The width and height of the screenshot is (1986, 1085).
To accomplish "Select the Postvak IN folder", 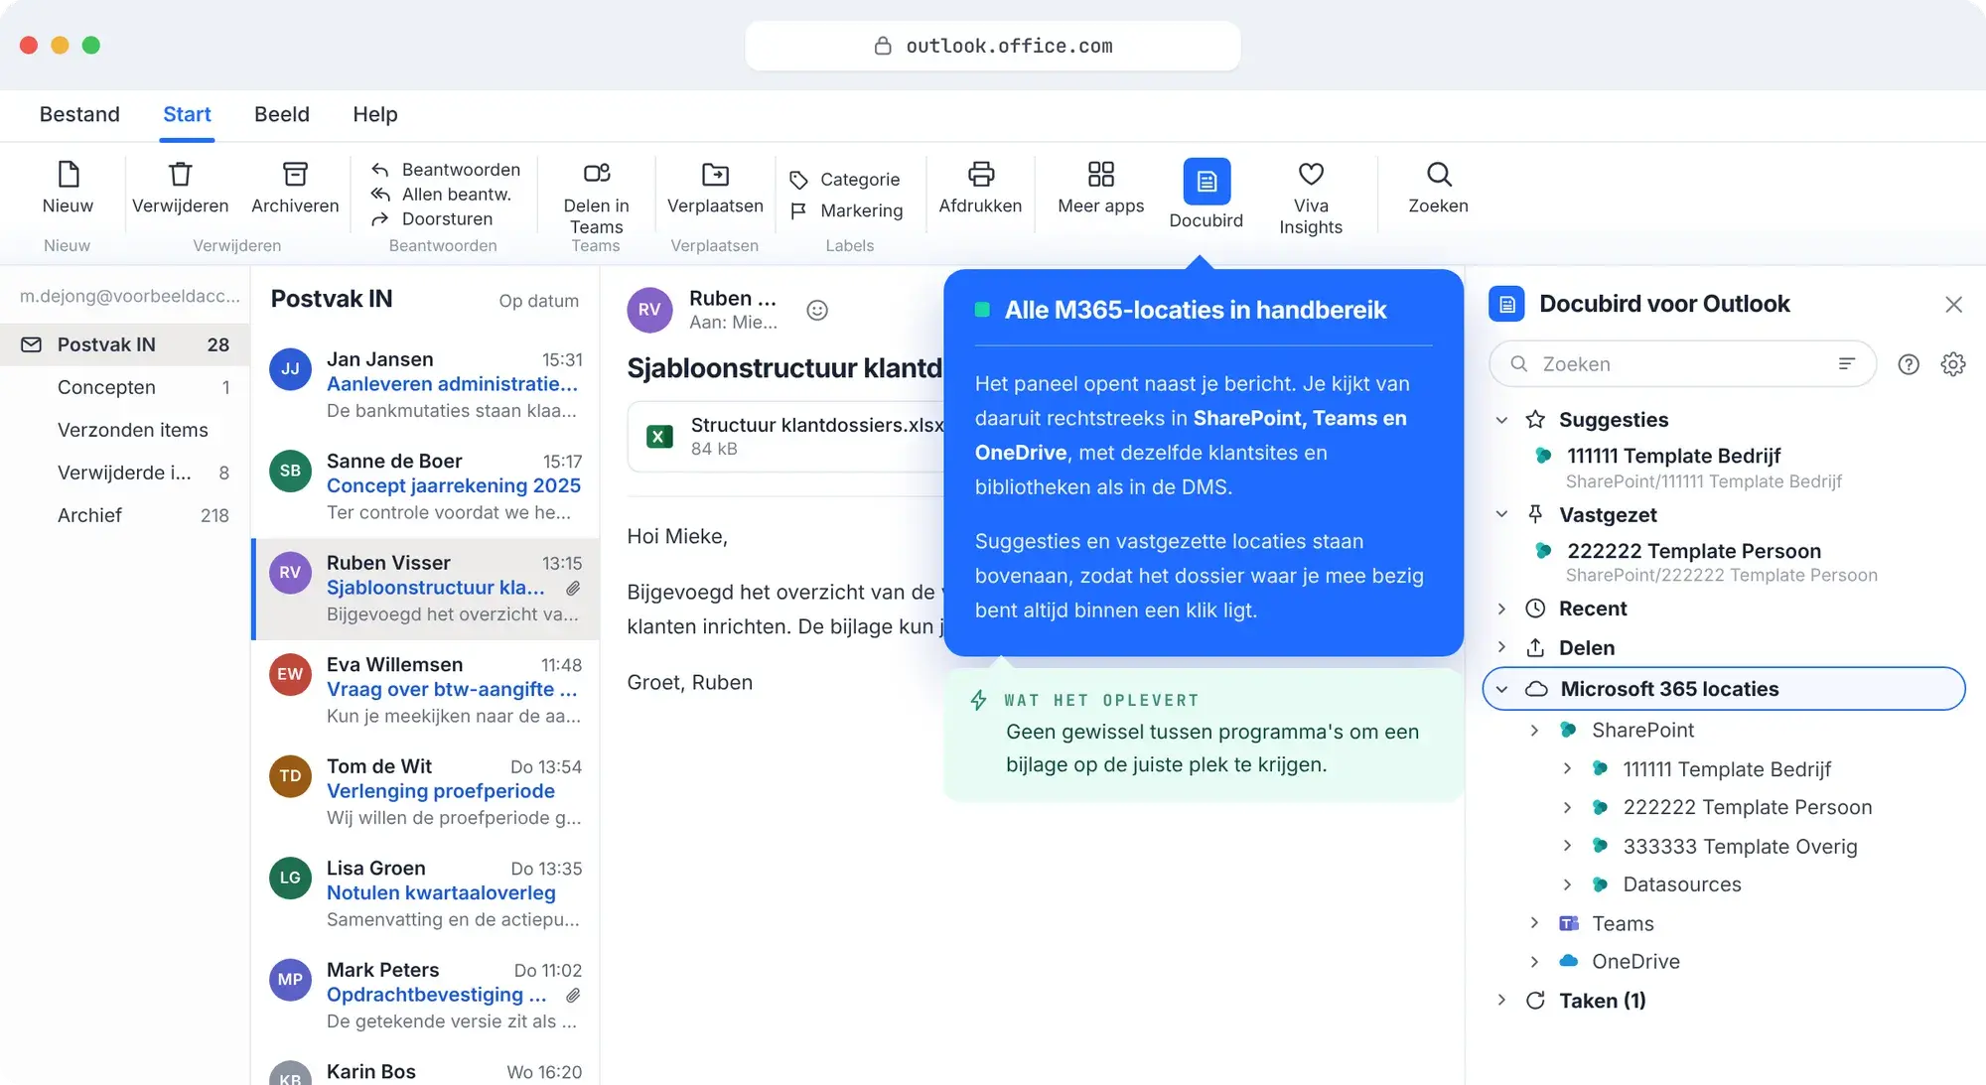I will (x=125, y=344).
